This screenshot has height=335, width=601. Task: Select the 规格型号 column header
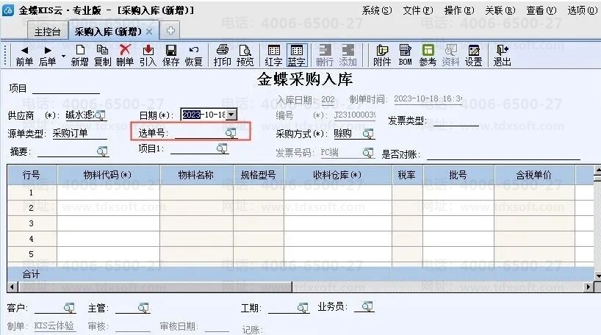(259, 175)
